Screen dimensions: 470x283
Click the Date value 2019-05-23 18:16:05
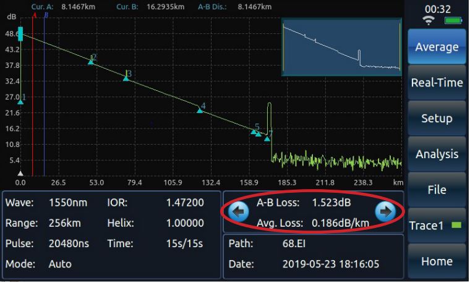click(x=331, y=264)
